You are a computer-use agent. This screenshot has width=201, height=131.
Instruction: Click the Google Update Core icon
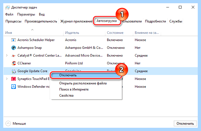click(x=14, y=71)
